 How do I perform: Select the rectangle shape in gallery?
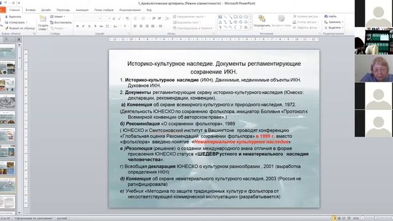(x=236, y=17)
